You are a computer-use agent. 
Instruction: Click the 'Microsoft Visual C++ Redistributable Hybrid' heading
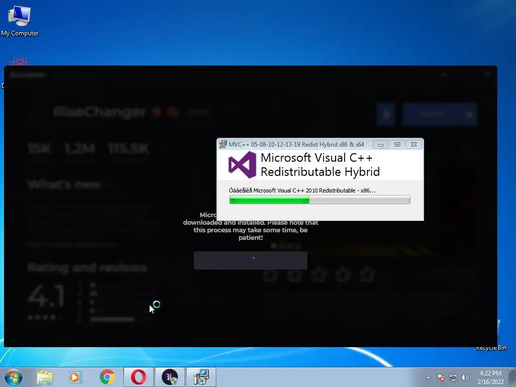pos(320,165)
